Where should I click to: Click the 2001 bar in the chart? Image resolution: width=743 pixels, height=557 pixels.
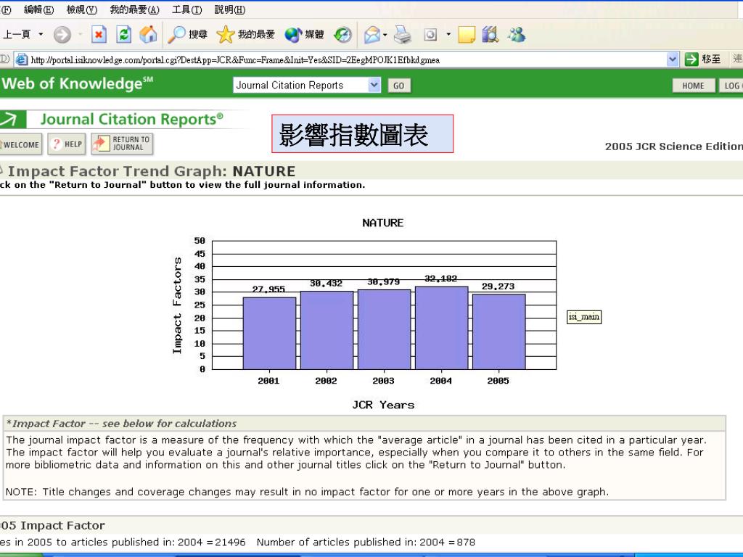[269, 333]
